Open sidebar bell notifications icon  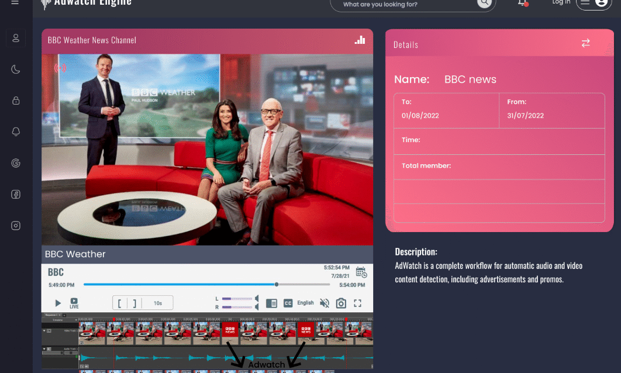click(x=16, y=132)
